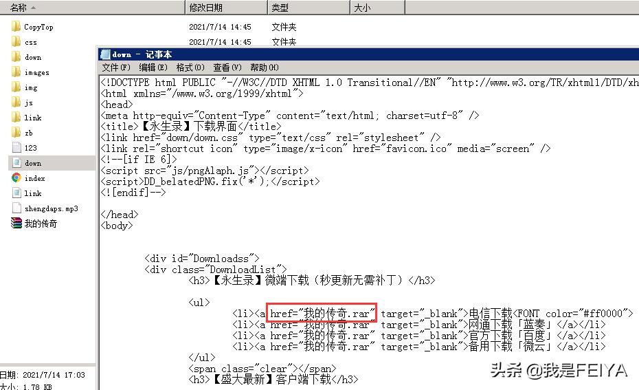
Task: Click the Notepad icon in title bar
Action: pyautogui.click(x=105, y=54)
